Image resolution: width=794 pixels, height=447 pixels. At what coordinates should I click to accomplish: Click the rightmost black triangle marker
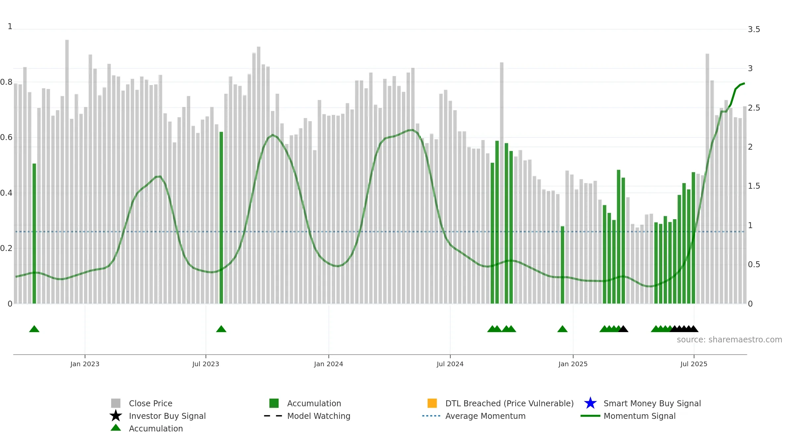coord(693,329)
